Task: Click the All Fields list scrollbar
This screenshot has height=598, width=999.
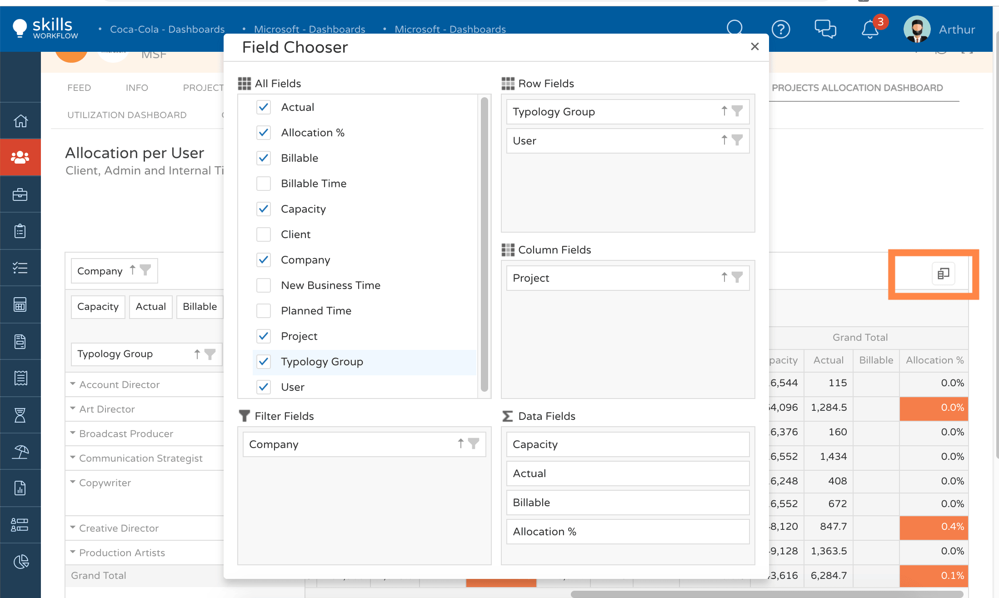Action: tap(485, 245)
